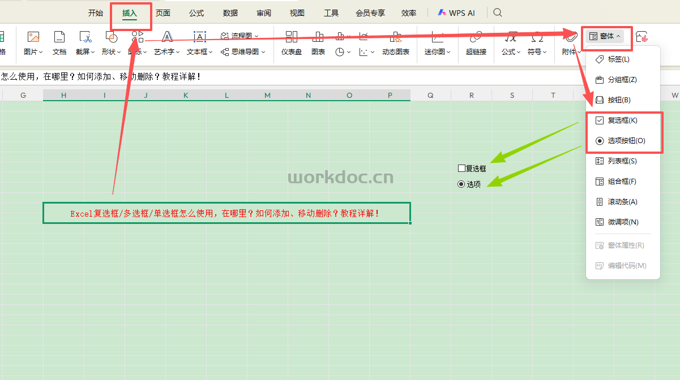Viewport: 680px width, 380px height.
Task: Choose 微调项(N) from the form menu
Action: pos(623,222)
